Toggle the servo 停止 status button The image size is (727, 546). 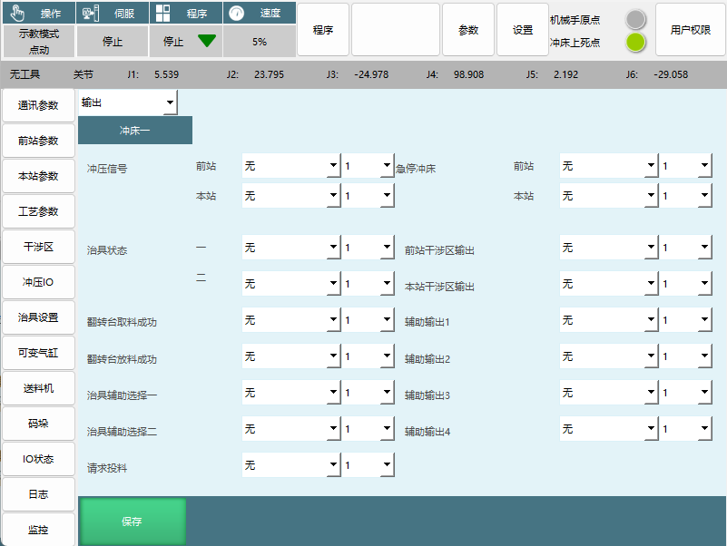[x=113, y=42]
